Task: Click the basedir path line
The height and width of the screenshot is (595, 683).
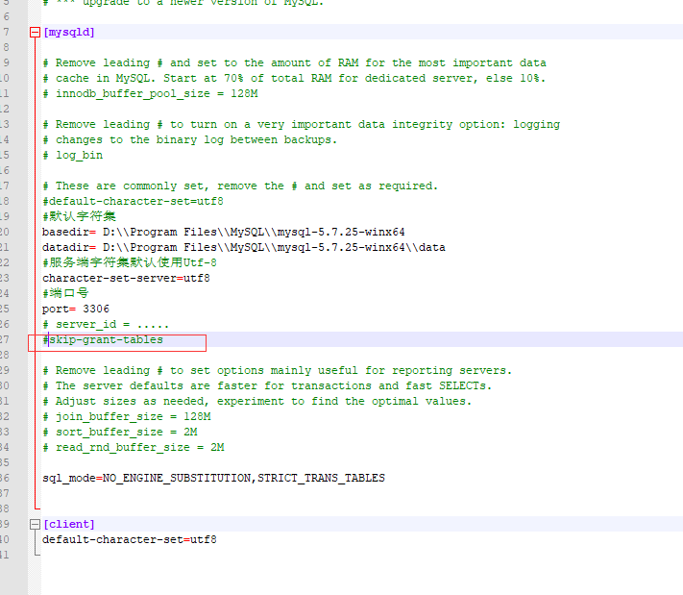Action: tap(224, 232)
